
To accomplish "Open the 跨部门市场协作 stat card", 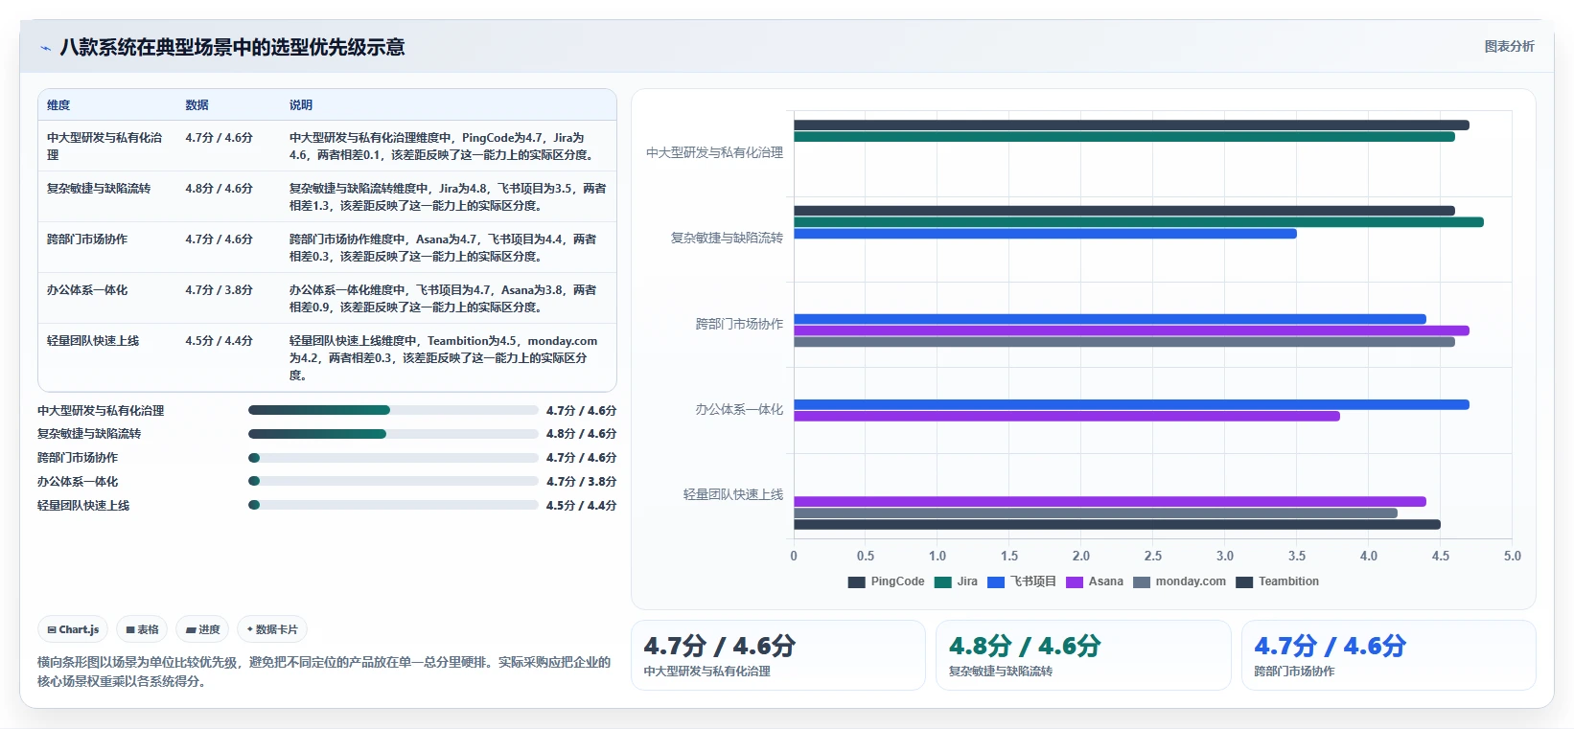I will click(x=1388, y=655).
